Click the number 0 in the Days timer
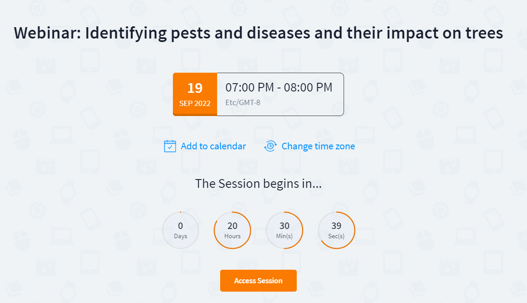 tap(180, 226)
